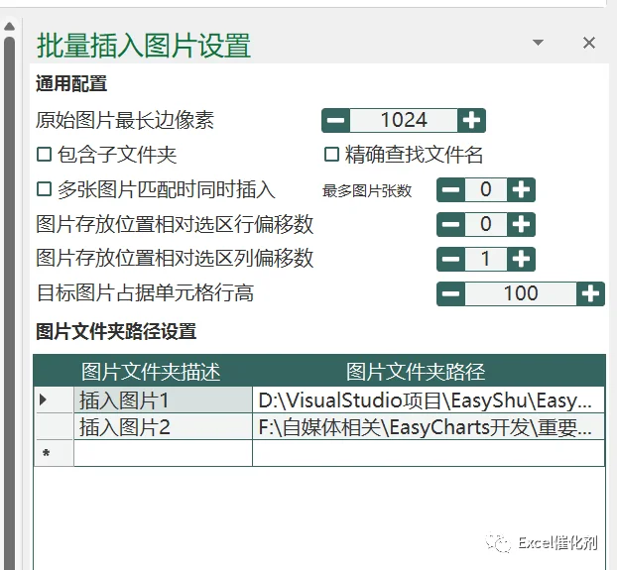The image size is (617, 570).
Task: Click the new row asterisk header
Action: [x=54, y=453]
